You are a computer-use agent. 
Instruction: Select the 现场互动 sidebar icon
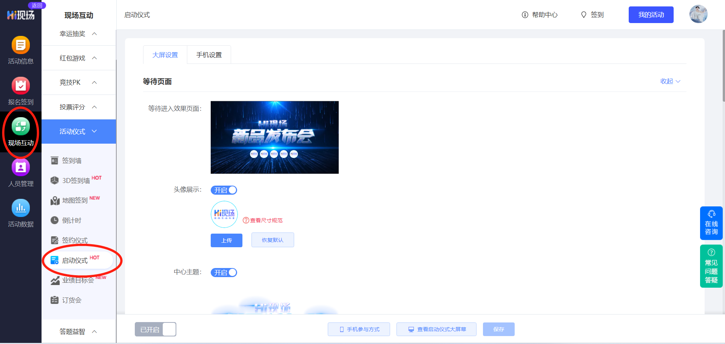click(21, 132)
